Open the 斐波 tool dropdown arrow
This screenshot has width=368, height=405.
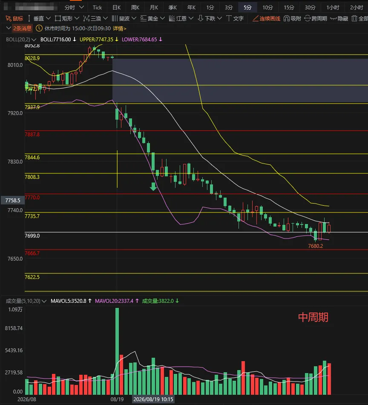[134, 18]
